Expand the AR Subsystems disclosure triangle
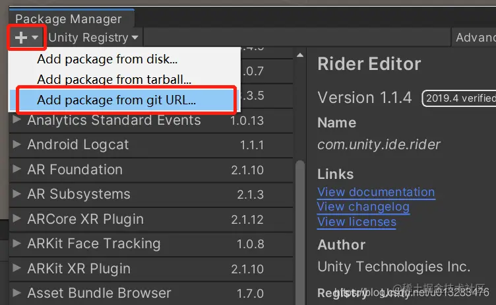Screen dimensions: 496x305 pos(17,194)
